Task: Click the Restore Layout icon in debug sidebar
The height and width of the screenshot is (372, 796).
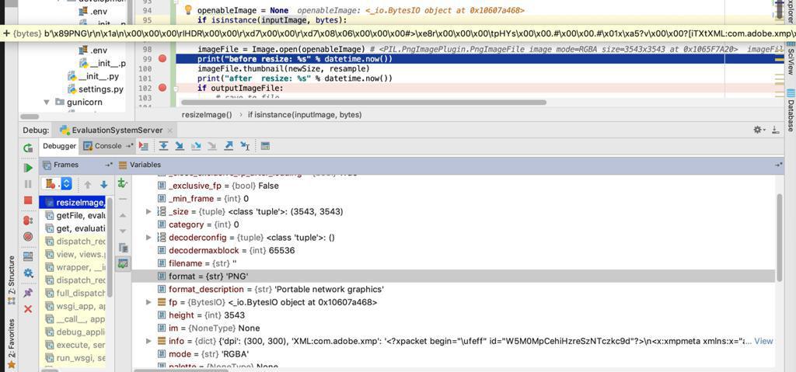Action: pos(28,256)
